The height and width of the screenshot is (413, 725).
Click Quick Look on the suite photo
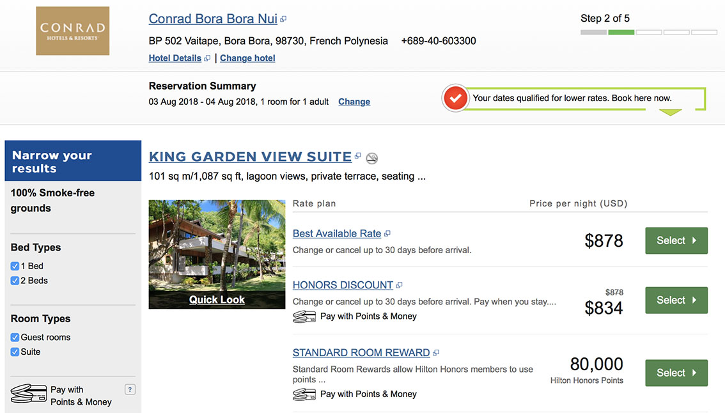pos(217,300)
